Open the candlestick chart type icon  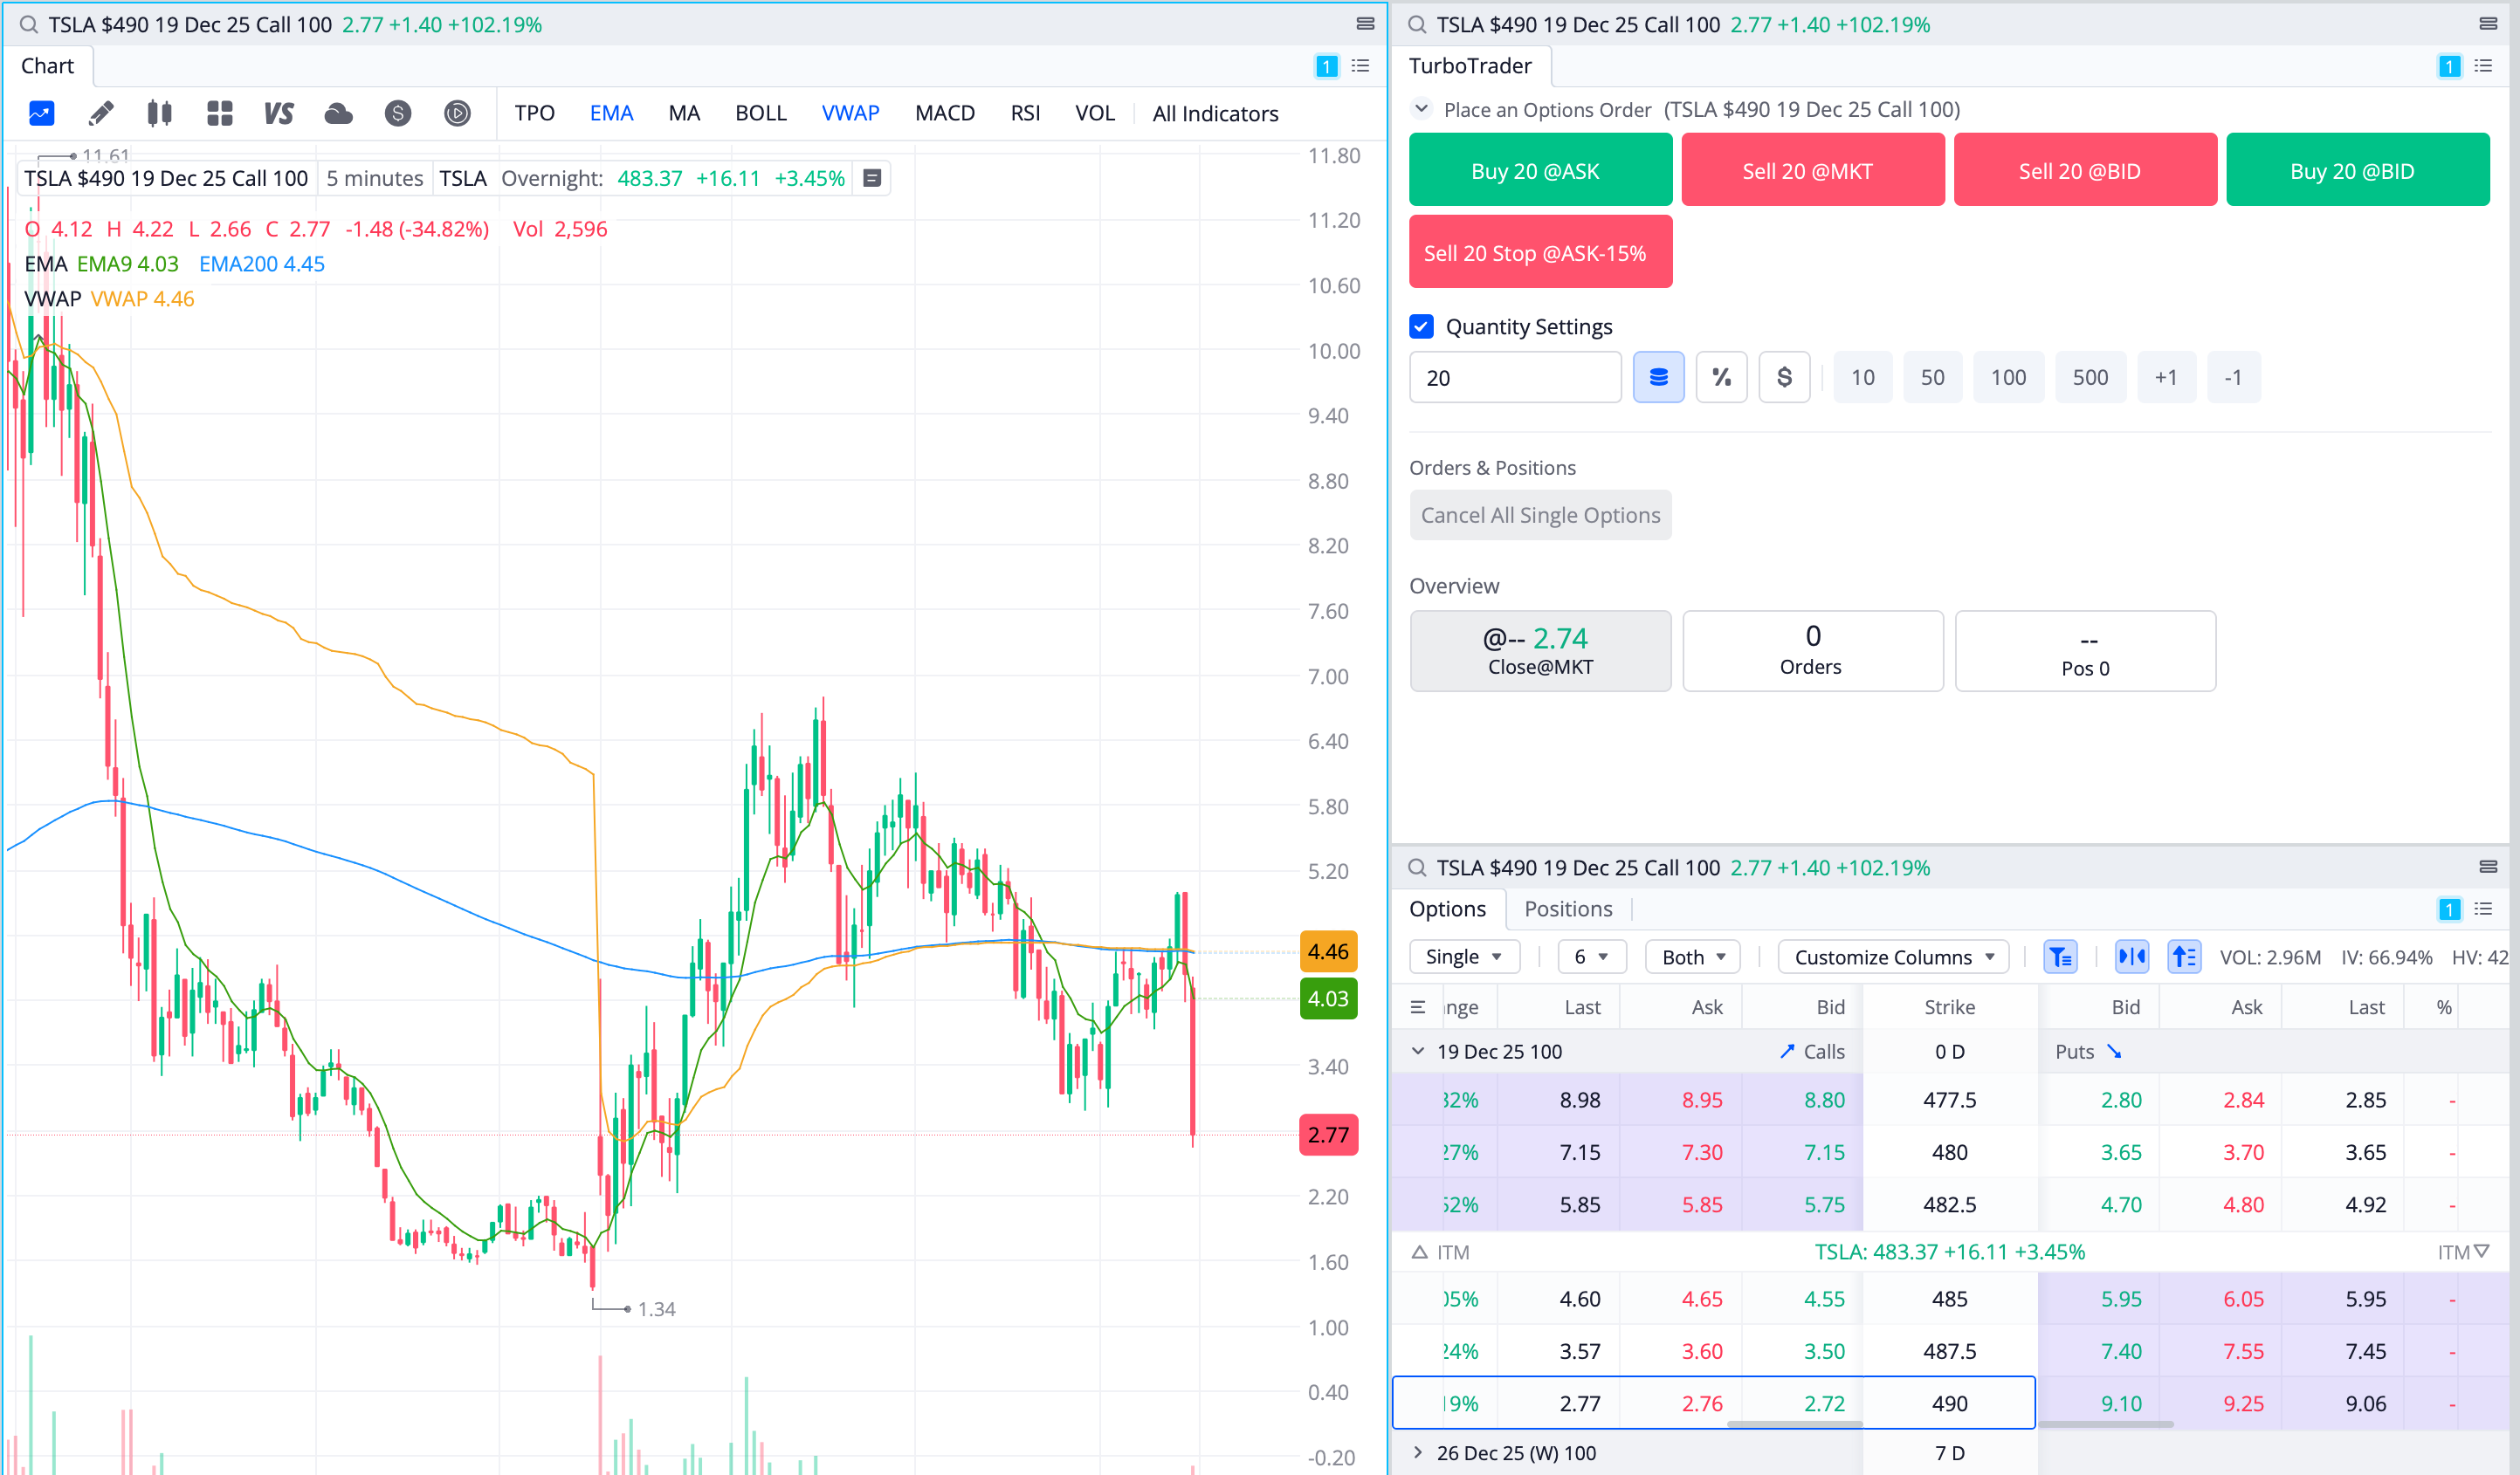pyautogui.click(x=160, y=113)
